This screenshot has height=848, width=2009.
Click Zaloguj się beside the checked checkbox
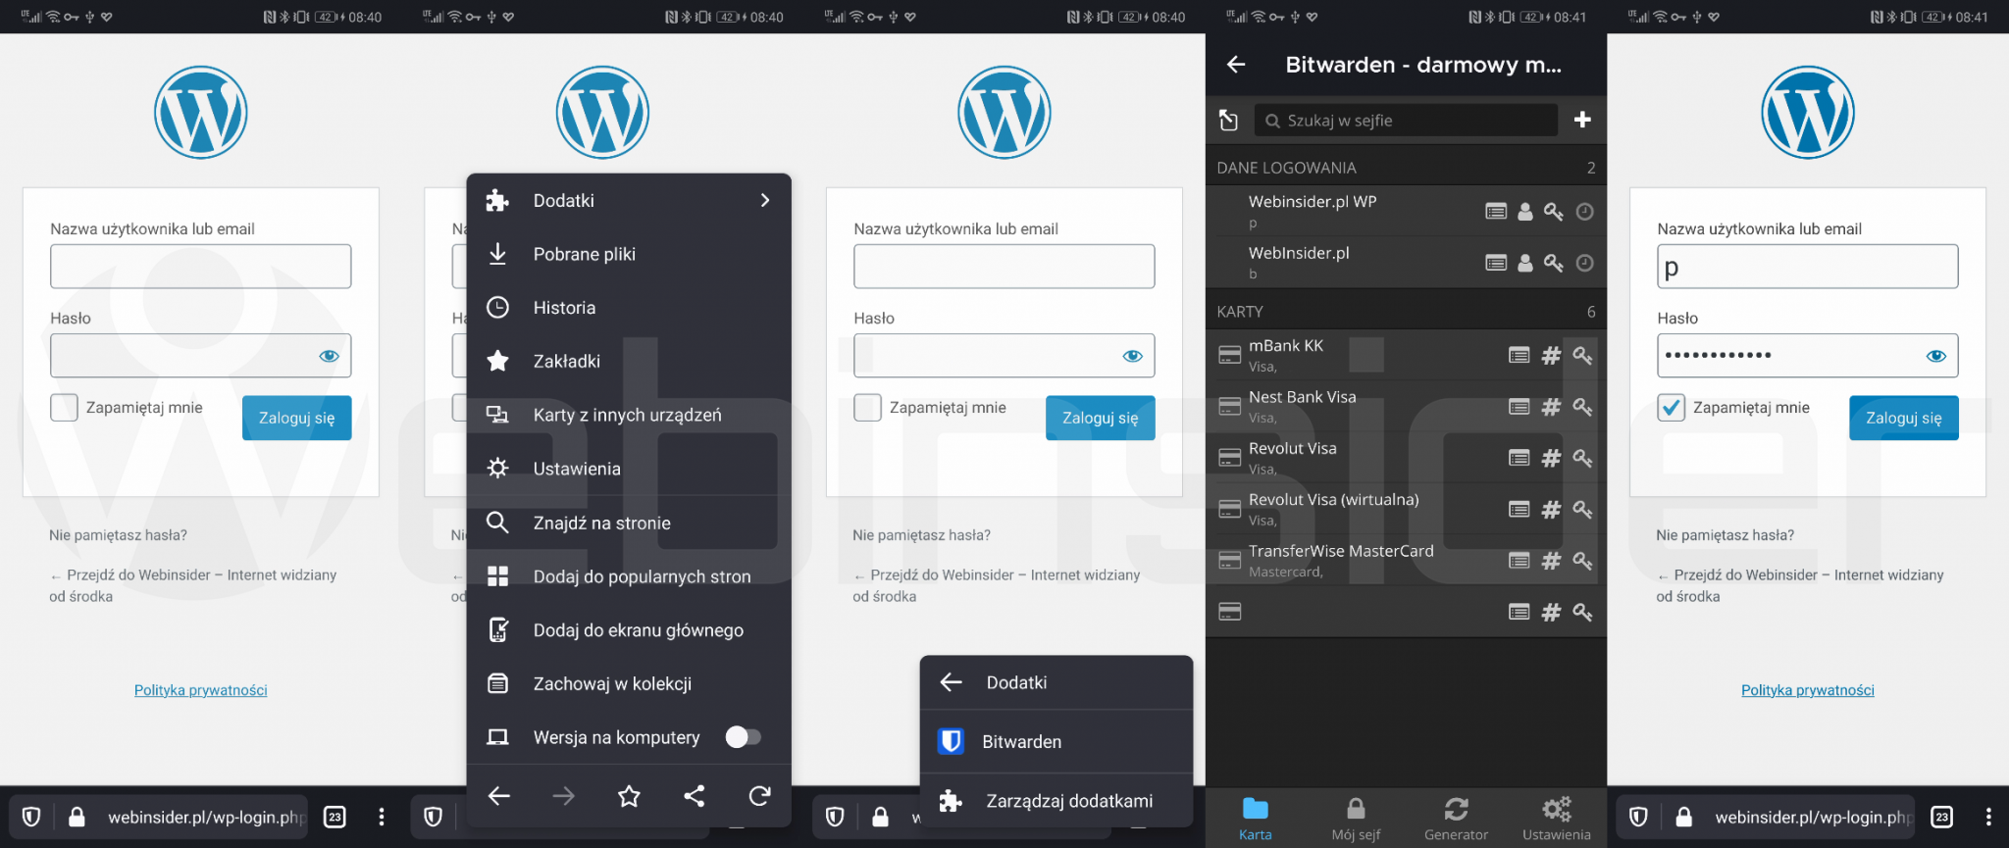tap(1903, 418)
